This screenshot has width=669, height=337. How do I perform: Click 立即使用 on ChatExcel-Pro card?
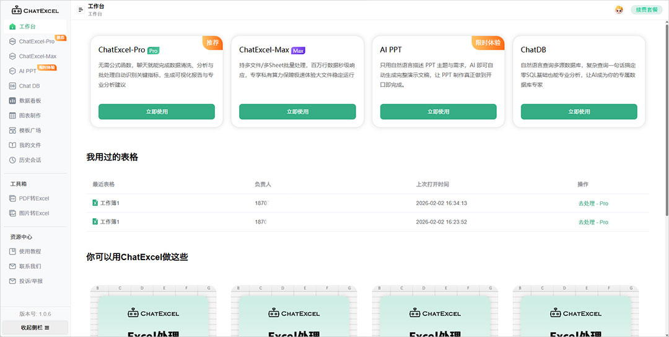[157, 112]
